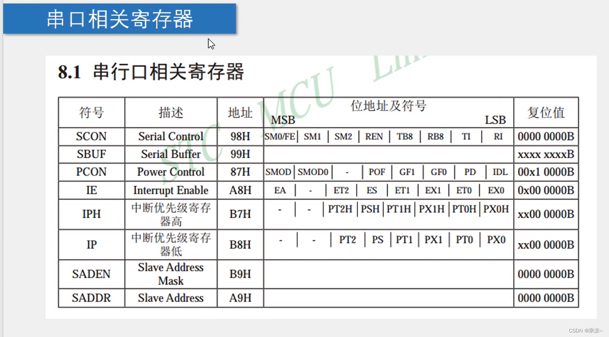Click the SMOD bit in PCON row
Image resolution: width=609 pixels, height=337 pixels.
coord(278,172)
